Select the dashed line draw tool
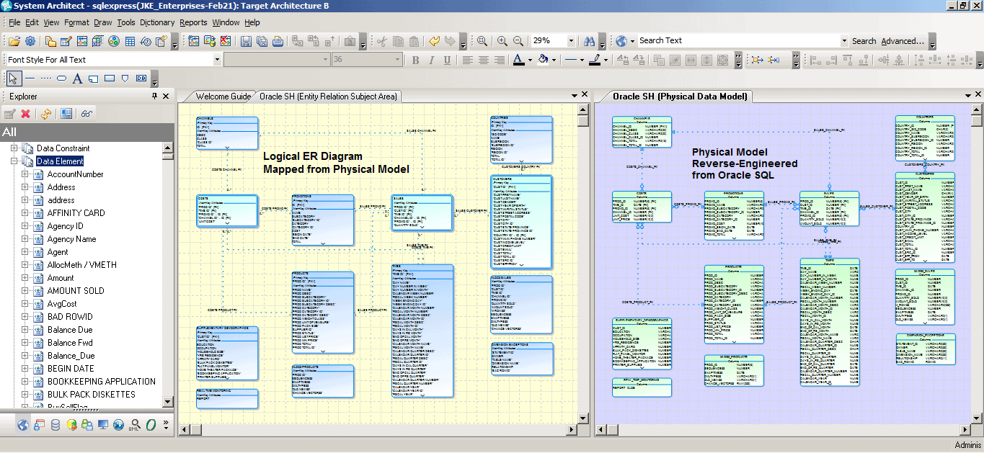984x453 pixels. point(45,79)
